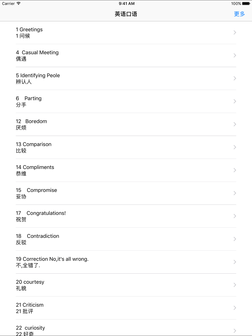
Task: Open the 1 Greetings lesson
Action: (x=126, y=33)
